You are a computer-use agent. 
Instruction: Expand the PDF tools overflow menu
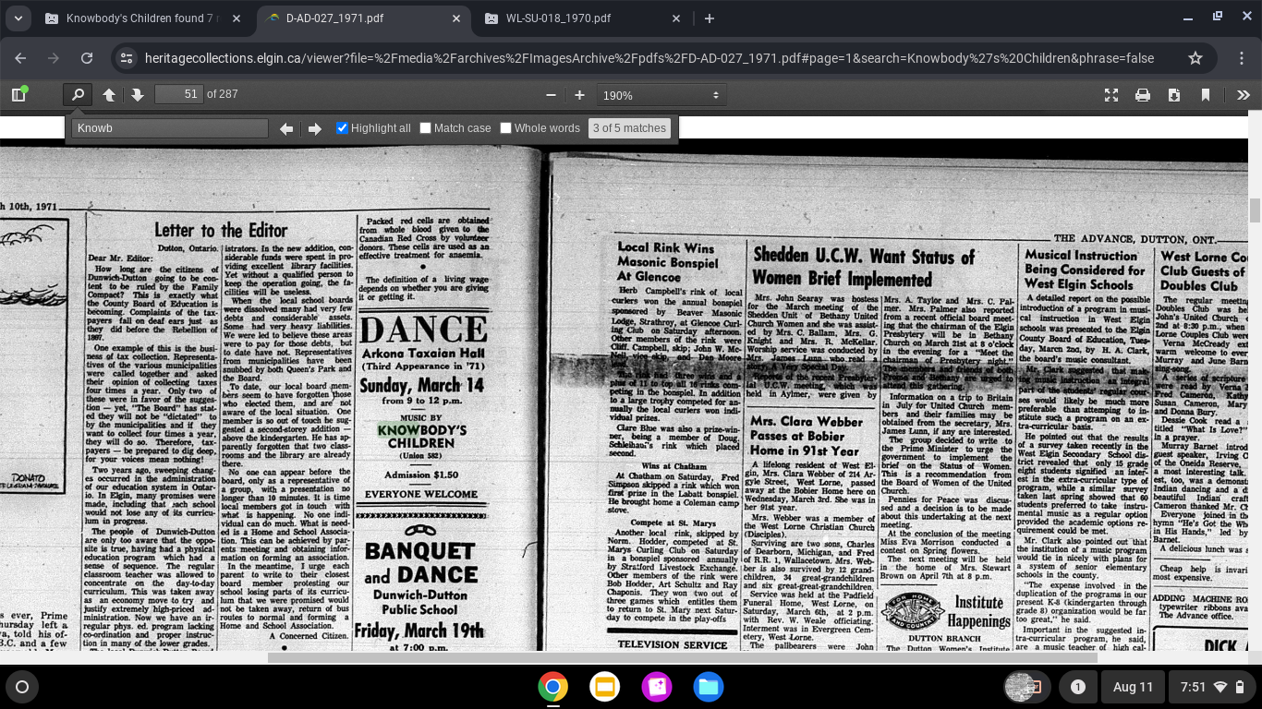point(1243,95)
